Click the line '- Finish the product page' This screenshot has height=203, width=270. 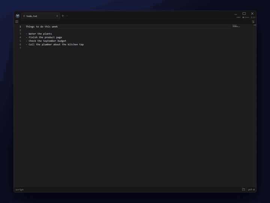(x=44, y=37)
